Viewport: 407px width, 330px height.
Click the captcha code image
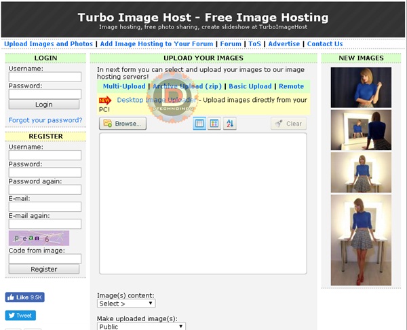click(39, 238)
